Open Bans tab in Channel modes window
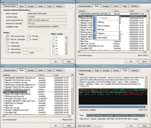 tap(21, 6)
